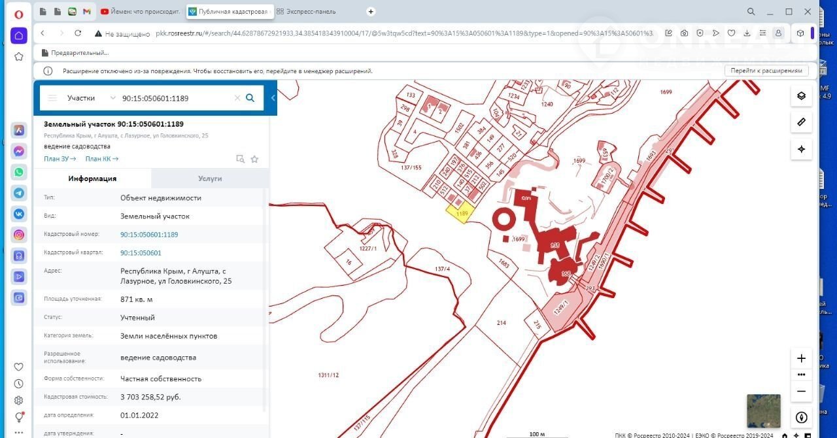Image resolution: width=837 pixels, height=438 pixels.
Task: Click the locate-me crosshair map button
Action: click(801, 149)
